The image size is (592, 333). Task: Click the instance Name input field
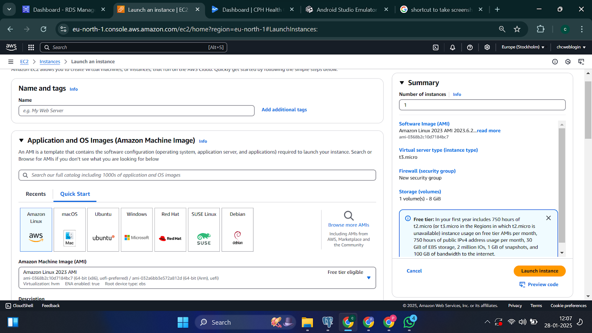[x=137, y=111]
